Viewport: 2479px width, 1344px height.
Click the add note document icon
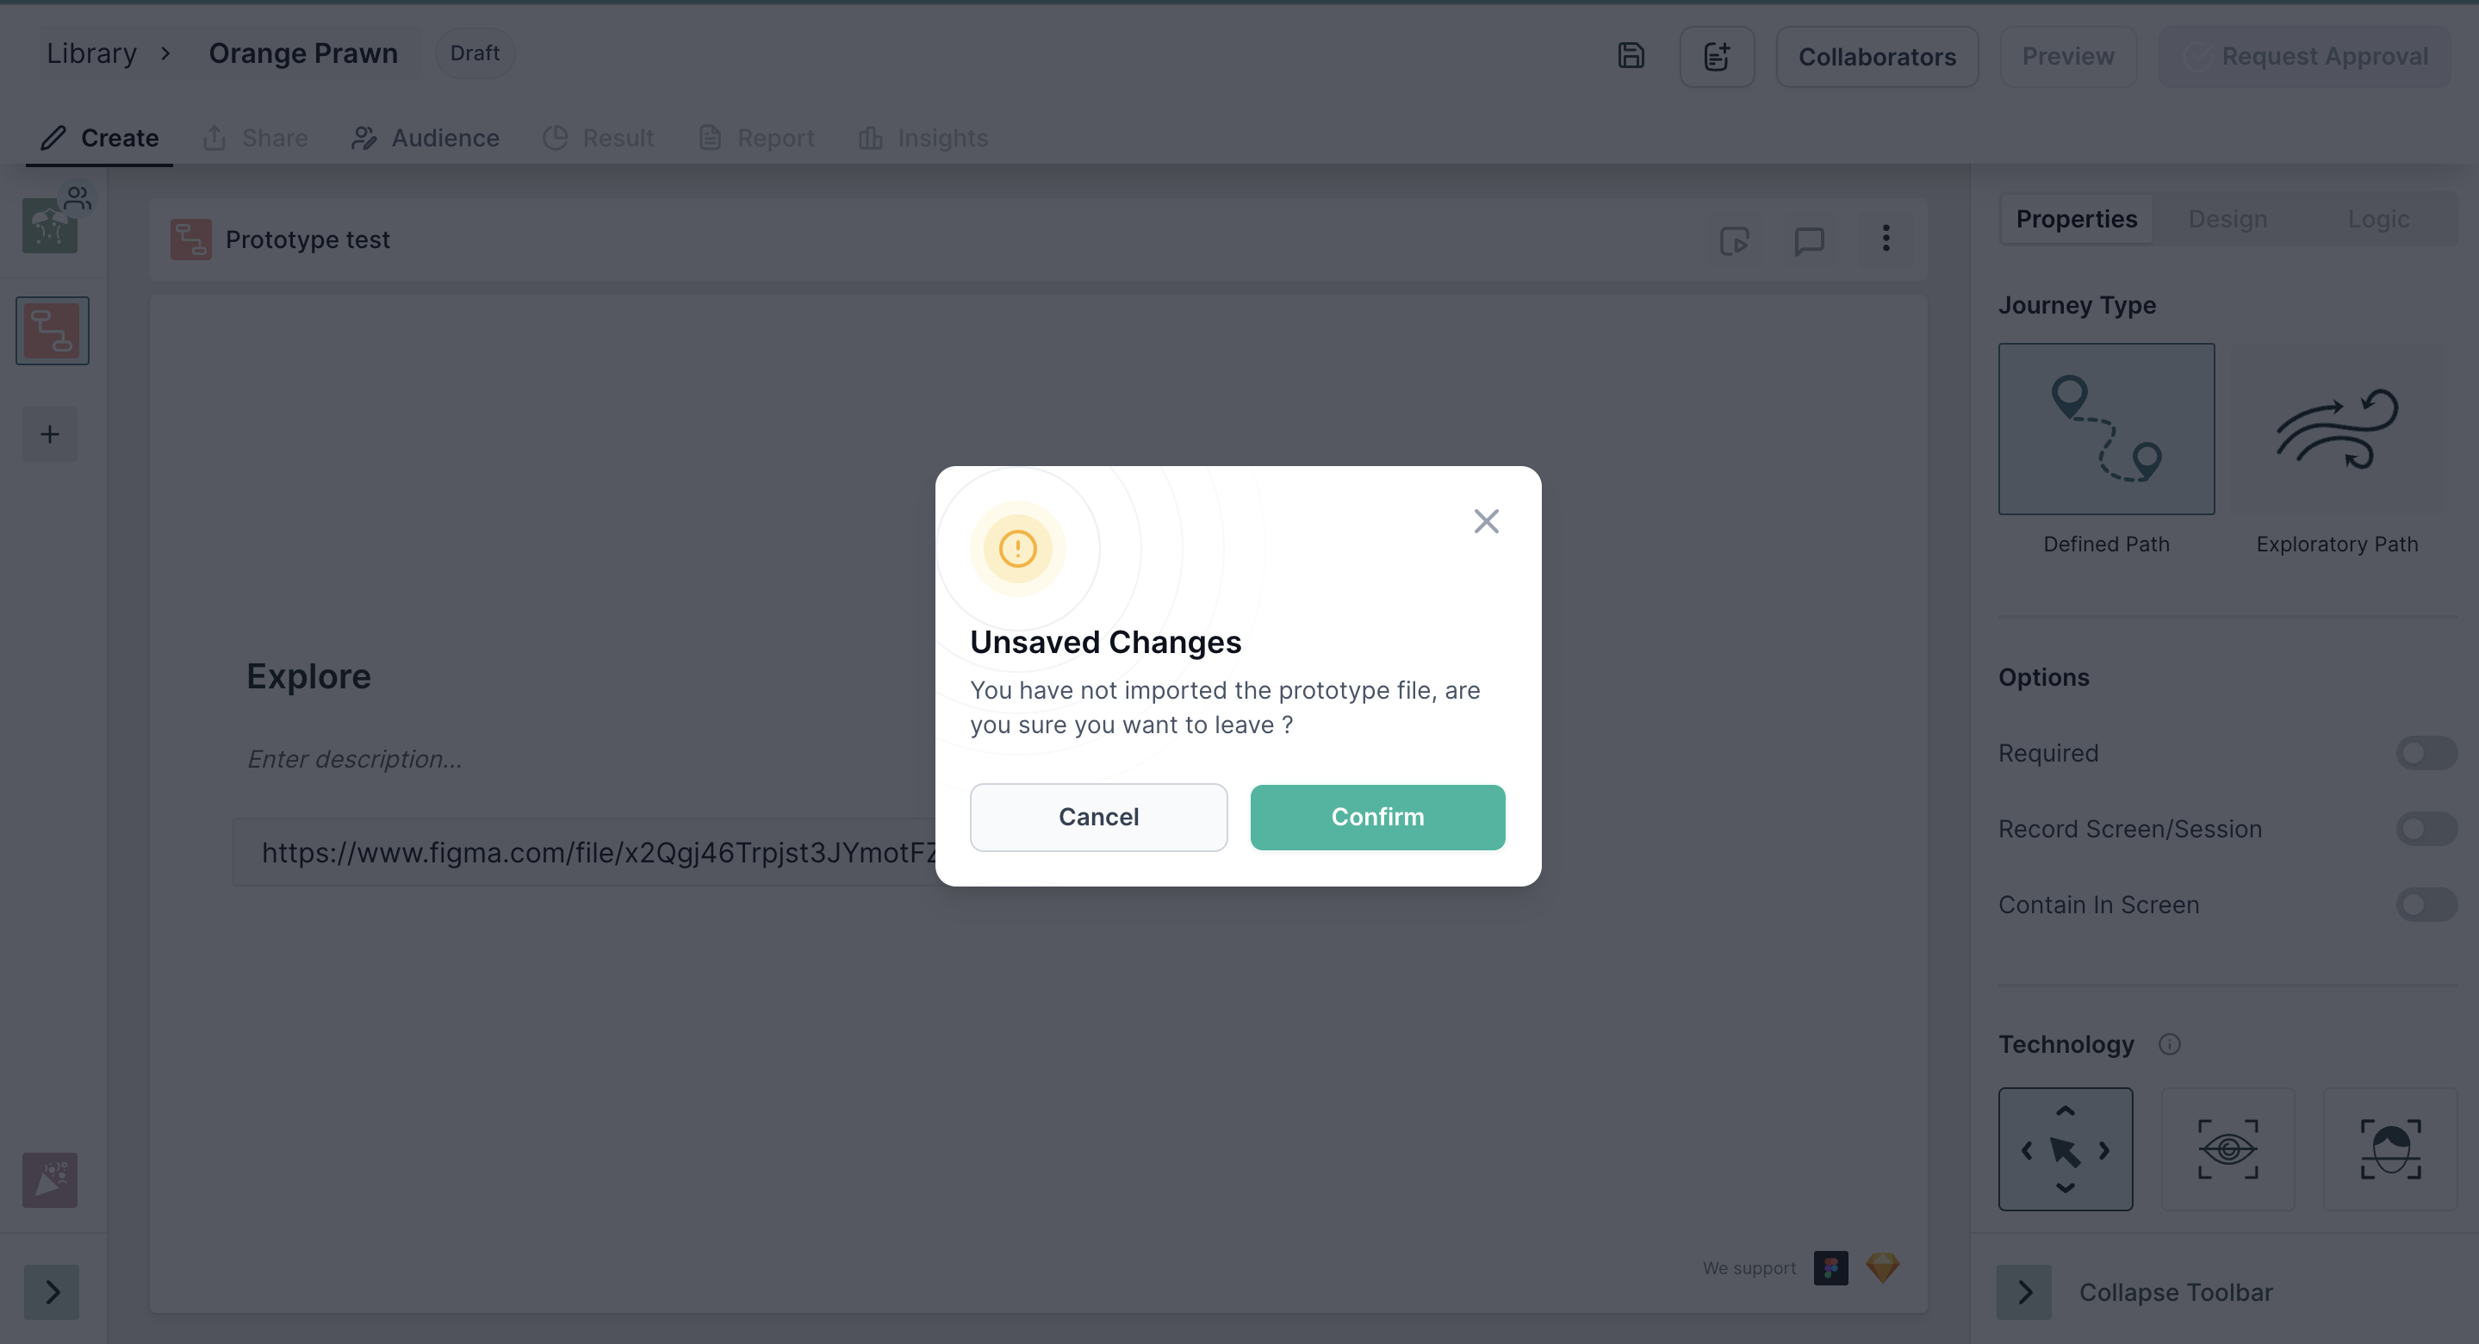click(x=1716, y=56)
